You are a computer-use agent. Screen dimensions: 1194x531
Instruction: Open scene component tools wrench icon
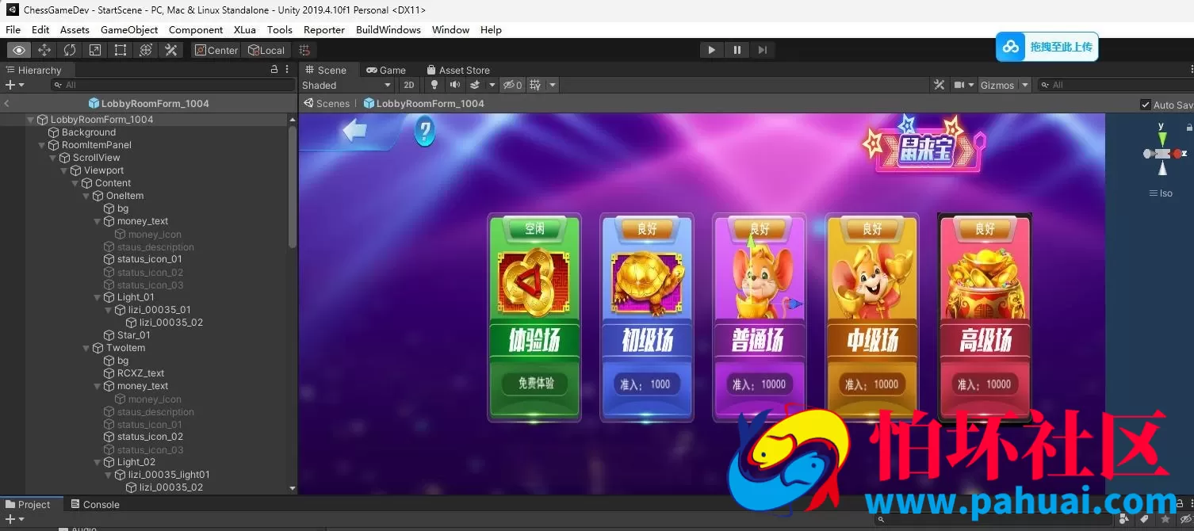coord(940,85)
